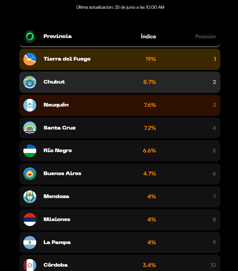238x271 pixels.
Task: Click the Córdoba flag icon
Action: pos(30,265)
